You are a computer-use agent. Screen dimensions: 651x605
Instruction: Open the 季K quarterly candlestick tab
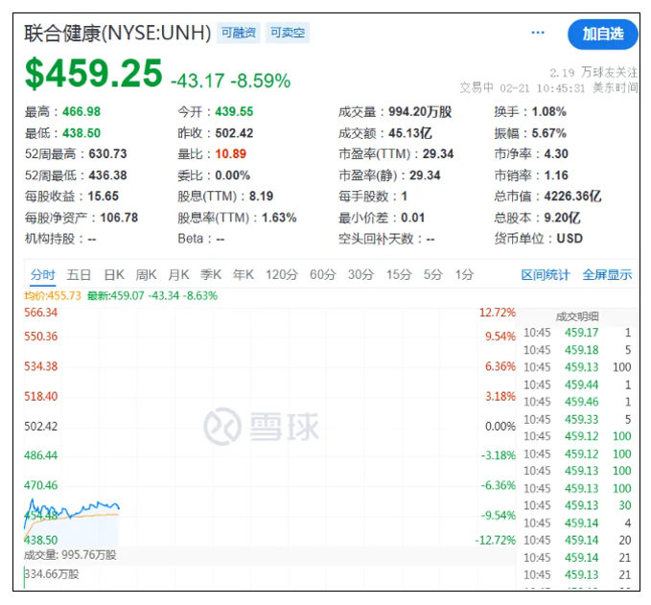(x=211, y=275)
